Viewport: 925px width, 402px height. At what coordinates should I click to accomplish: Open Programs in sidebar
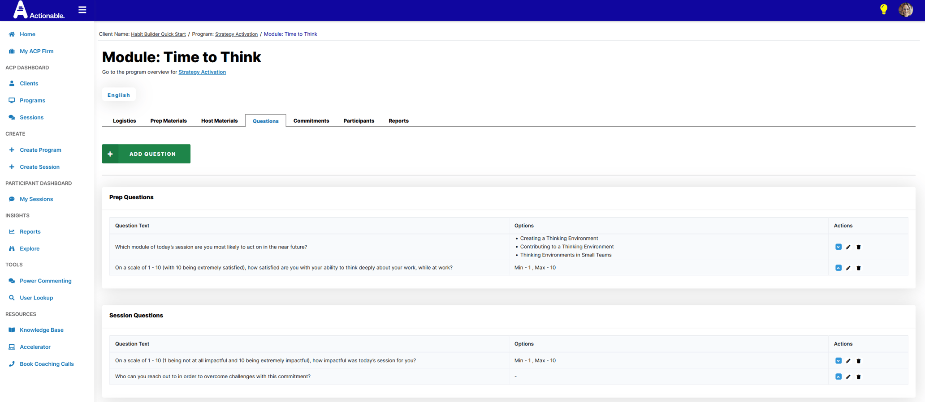point(32,100)
